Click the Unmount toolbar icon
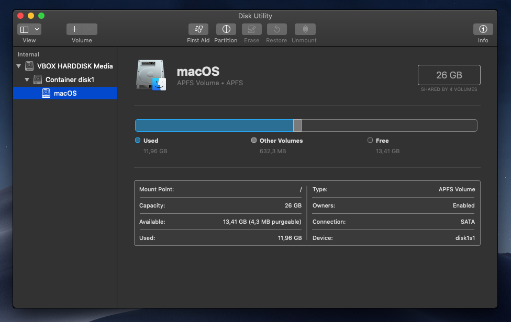The height and width of the screenshot is (322, 511). coord(304,29)
